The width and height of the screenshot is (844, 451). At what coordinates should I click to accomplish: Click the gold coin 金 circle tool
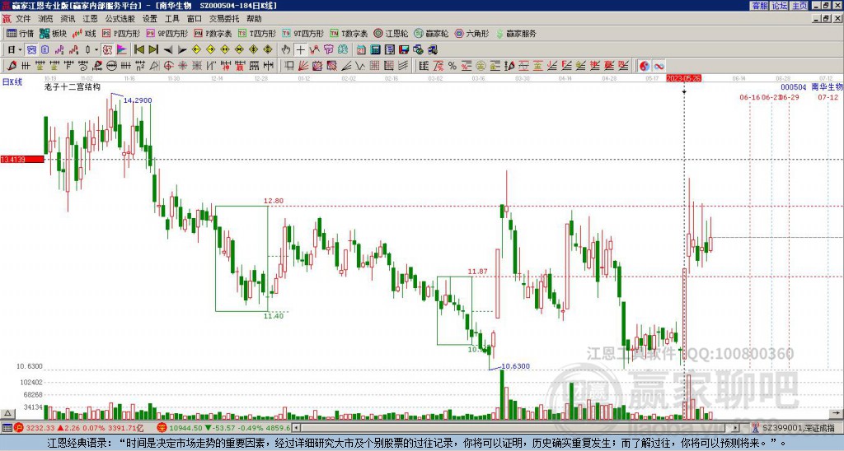(x=480, y=66)
